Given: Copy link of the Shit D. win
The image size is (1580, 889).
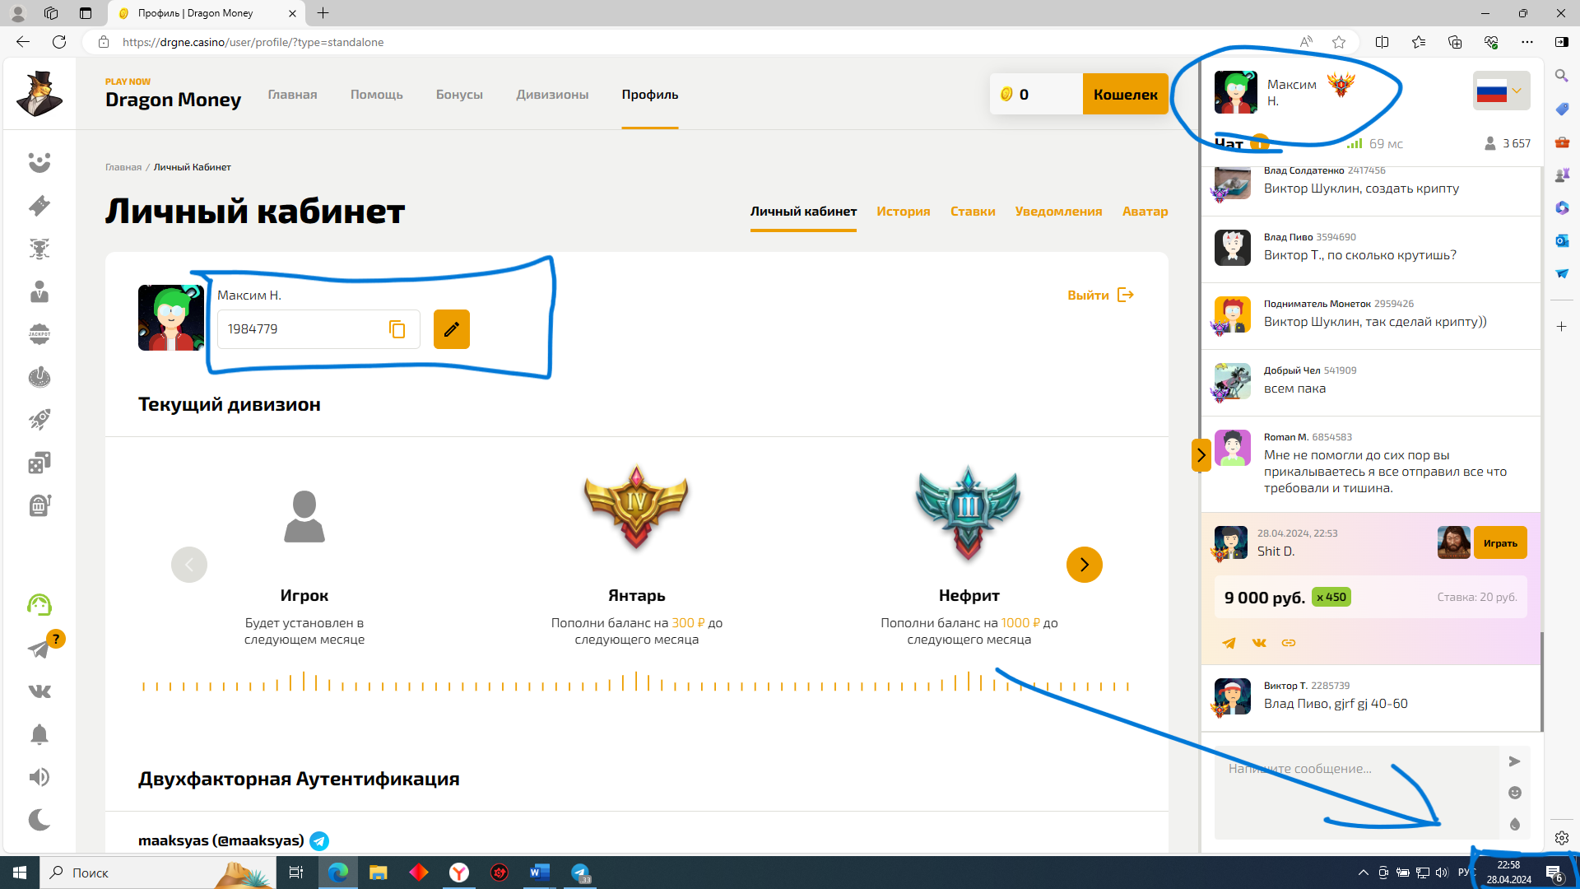Looking at the screenshot, I should point(1289,643).
